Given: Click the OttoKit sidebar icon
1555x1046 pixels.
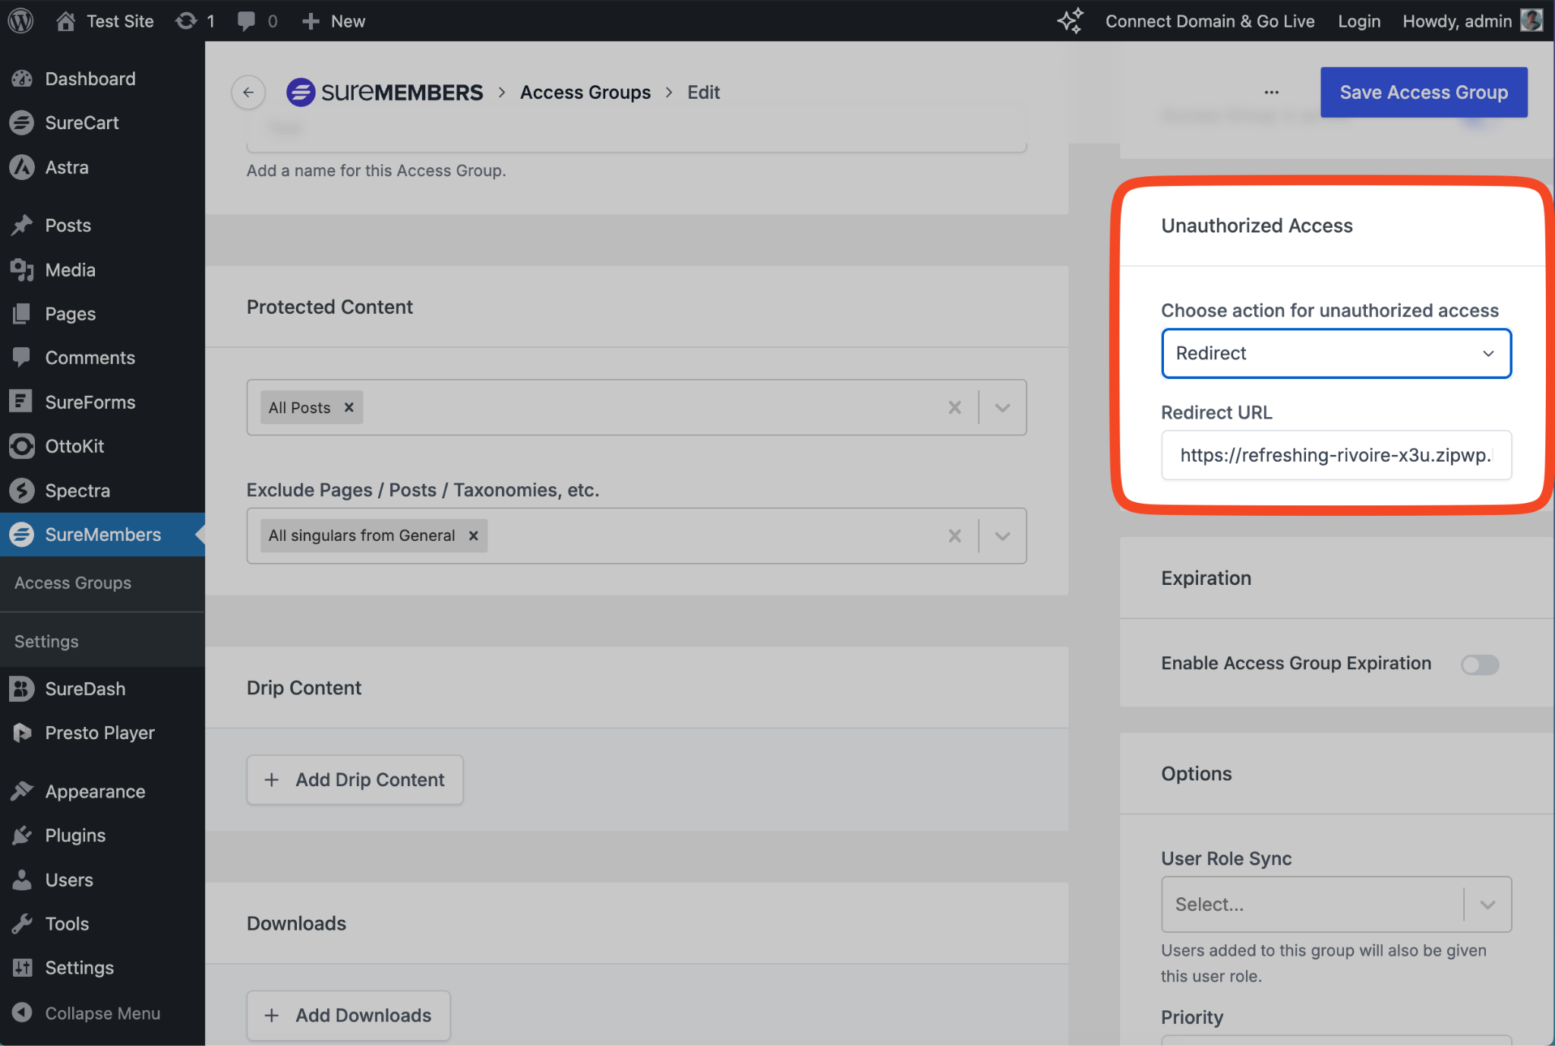Looking at the screenshot, I should pyautogui.click(x=21, y=446).
